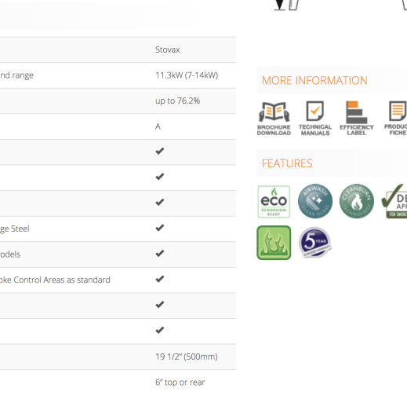Click the DEFRA Approved checkmark badge
The height and width of the screenshot is (417, 407).
394,202
